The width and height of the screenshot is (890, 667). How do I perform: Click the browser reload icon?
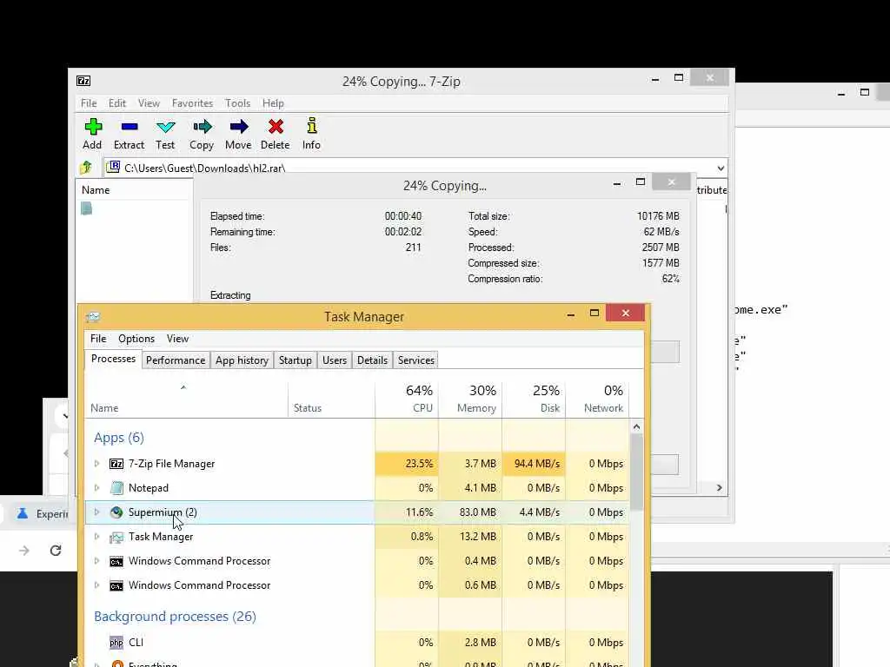[56, 550]
